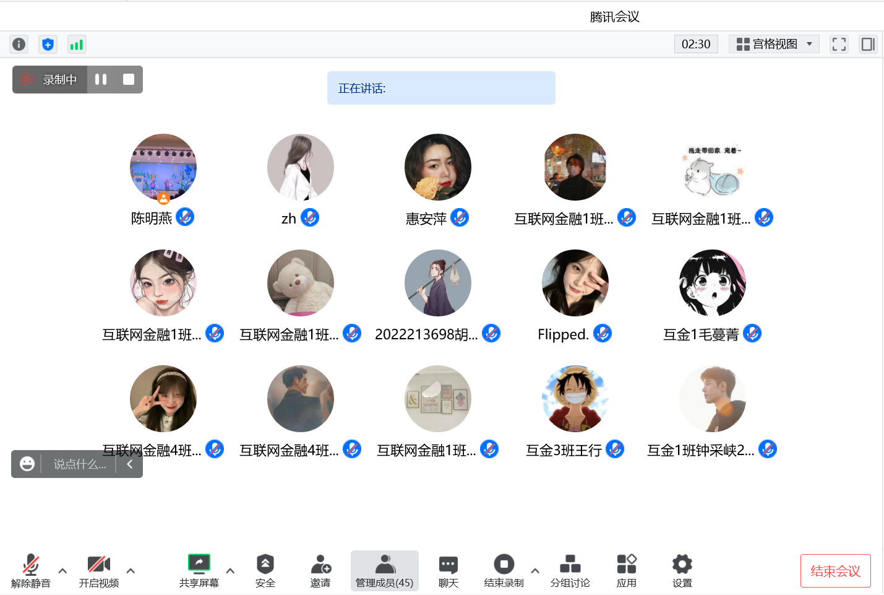Screen dimensions: 884x595
Task: Toggle the right sidebar panel
Action: (x=867, y=44)
